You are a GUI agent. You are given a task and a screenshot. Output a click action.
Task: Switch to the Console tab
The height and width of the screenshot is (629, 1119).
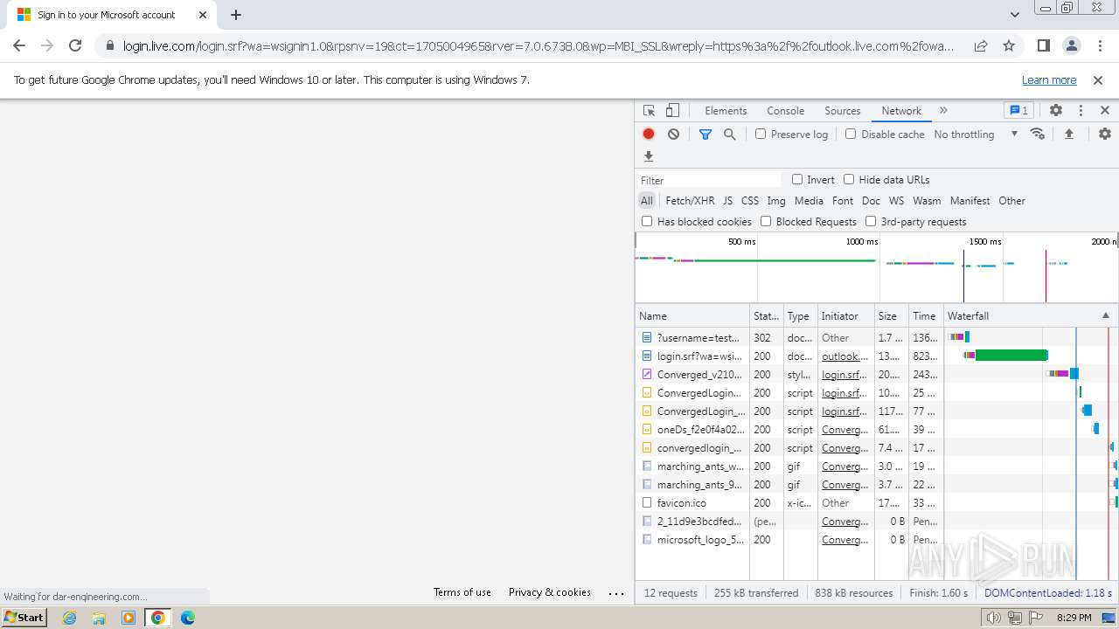click(785, 111)
